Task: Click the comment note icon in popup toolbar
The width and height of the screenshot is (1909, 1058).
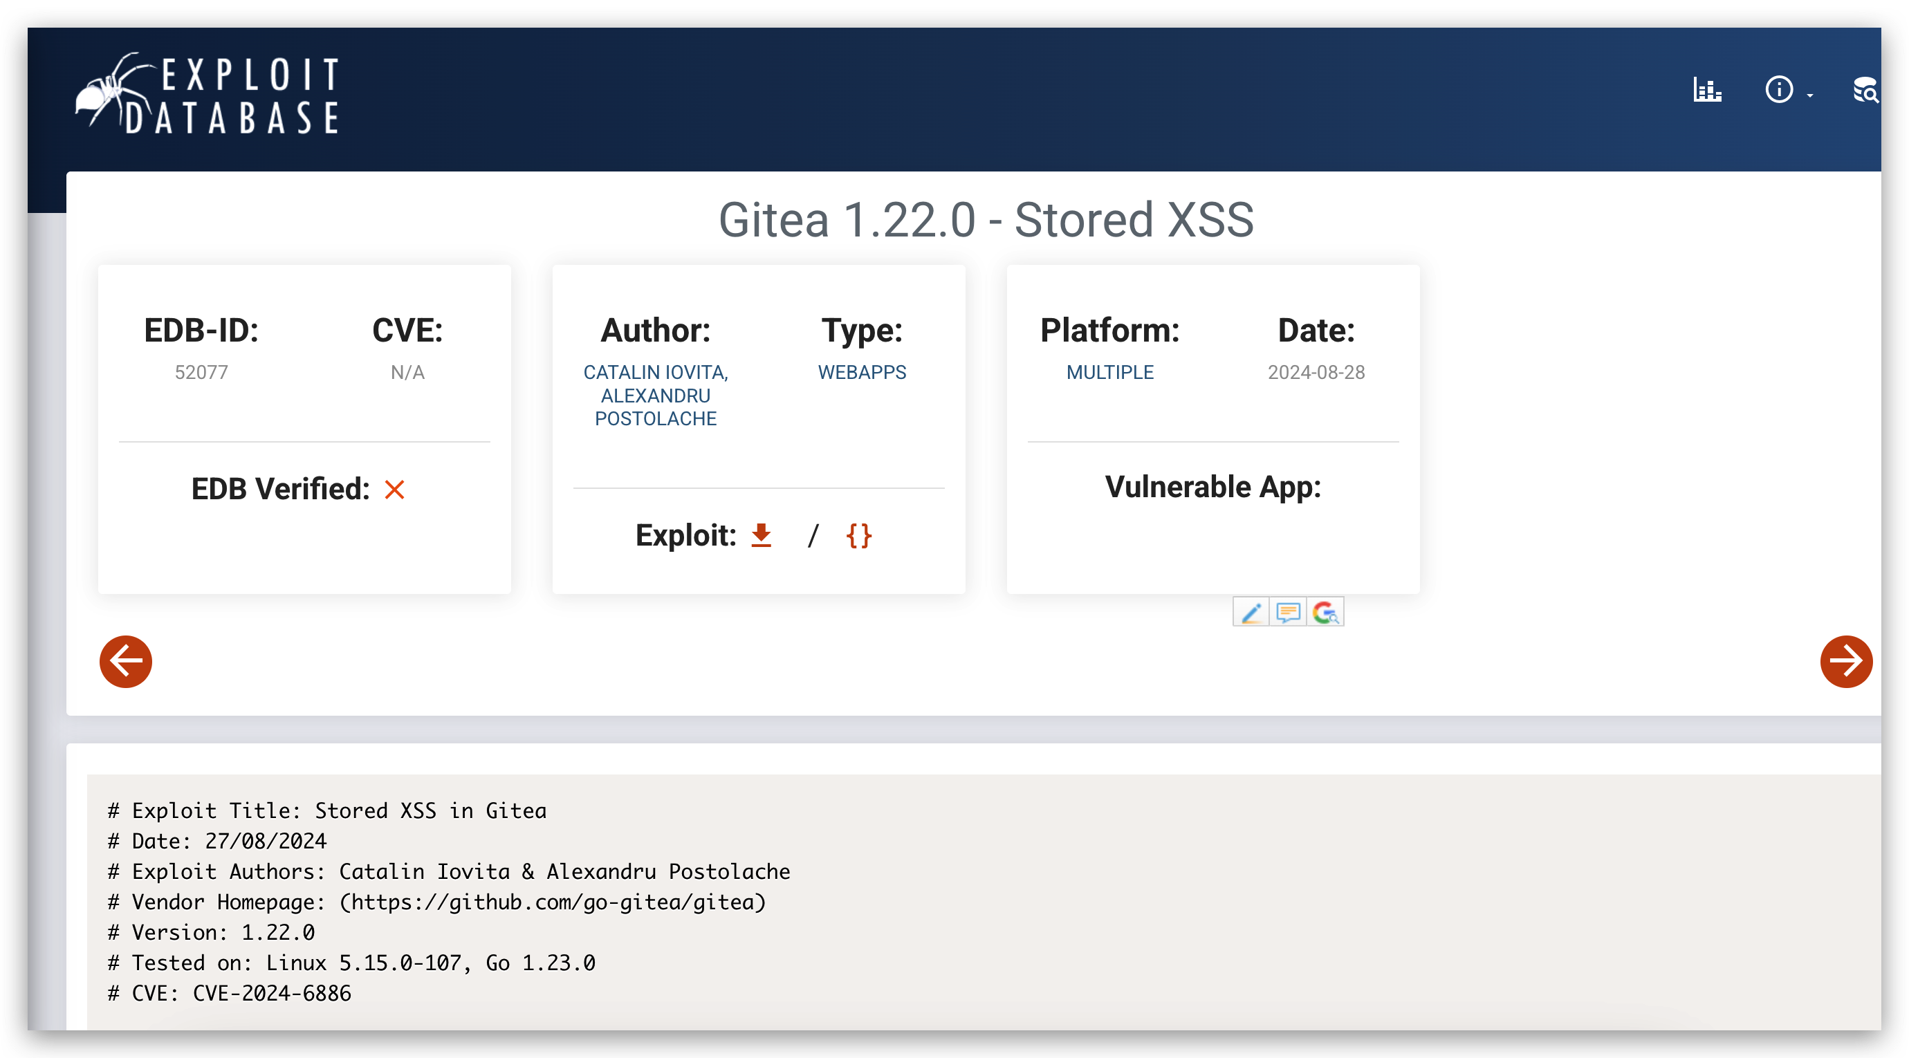Action: point(1288,612)
